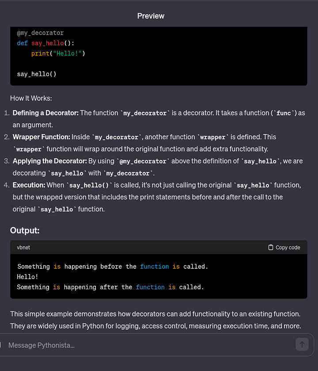Click the 'How It Works:' text

click(31, 98)
